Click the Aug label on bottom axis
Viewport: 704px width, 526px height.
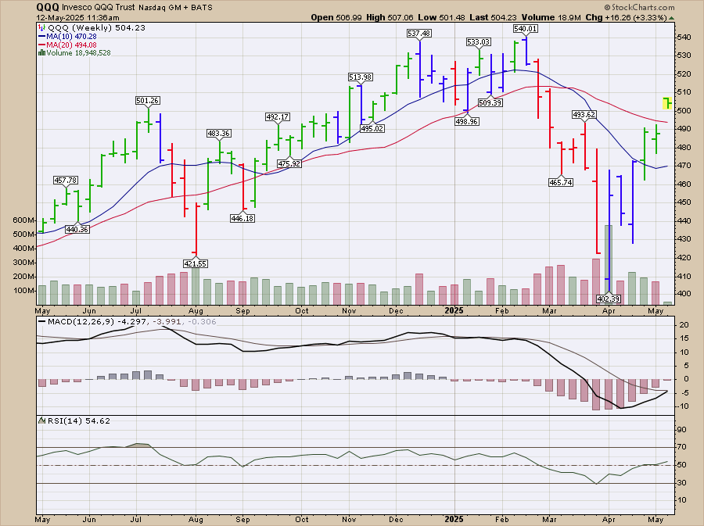[x=196, y=518]
